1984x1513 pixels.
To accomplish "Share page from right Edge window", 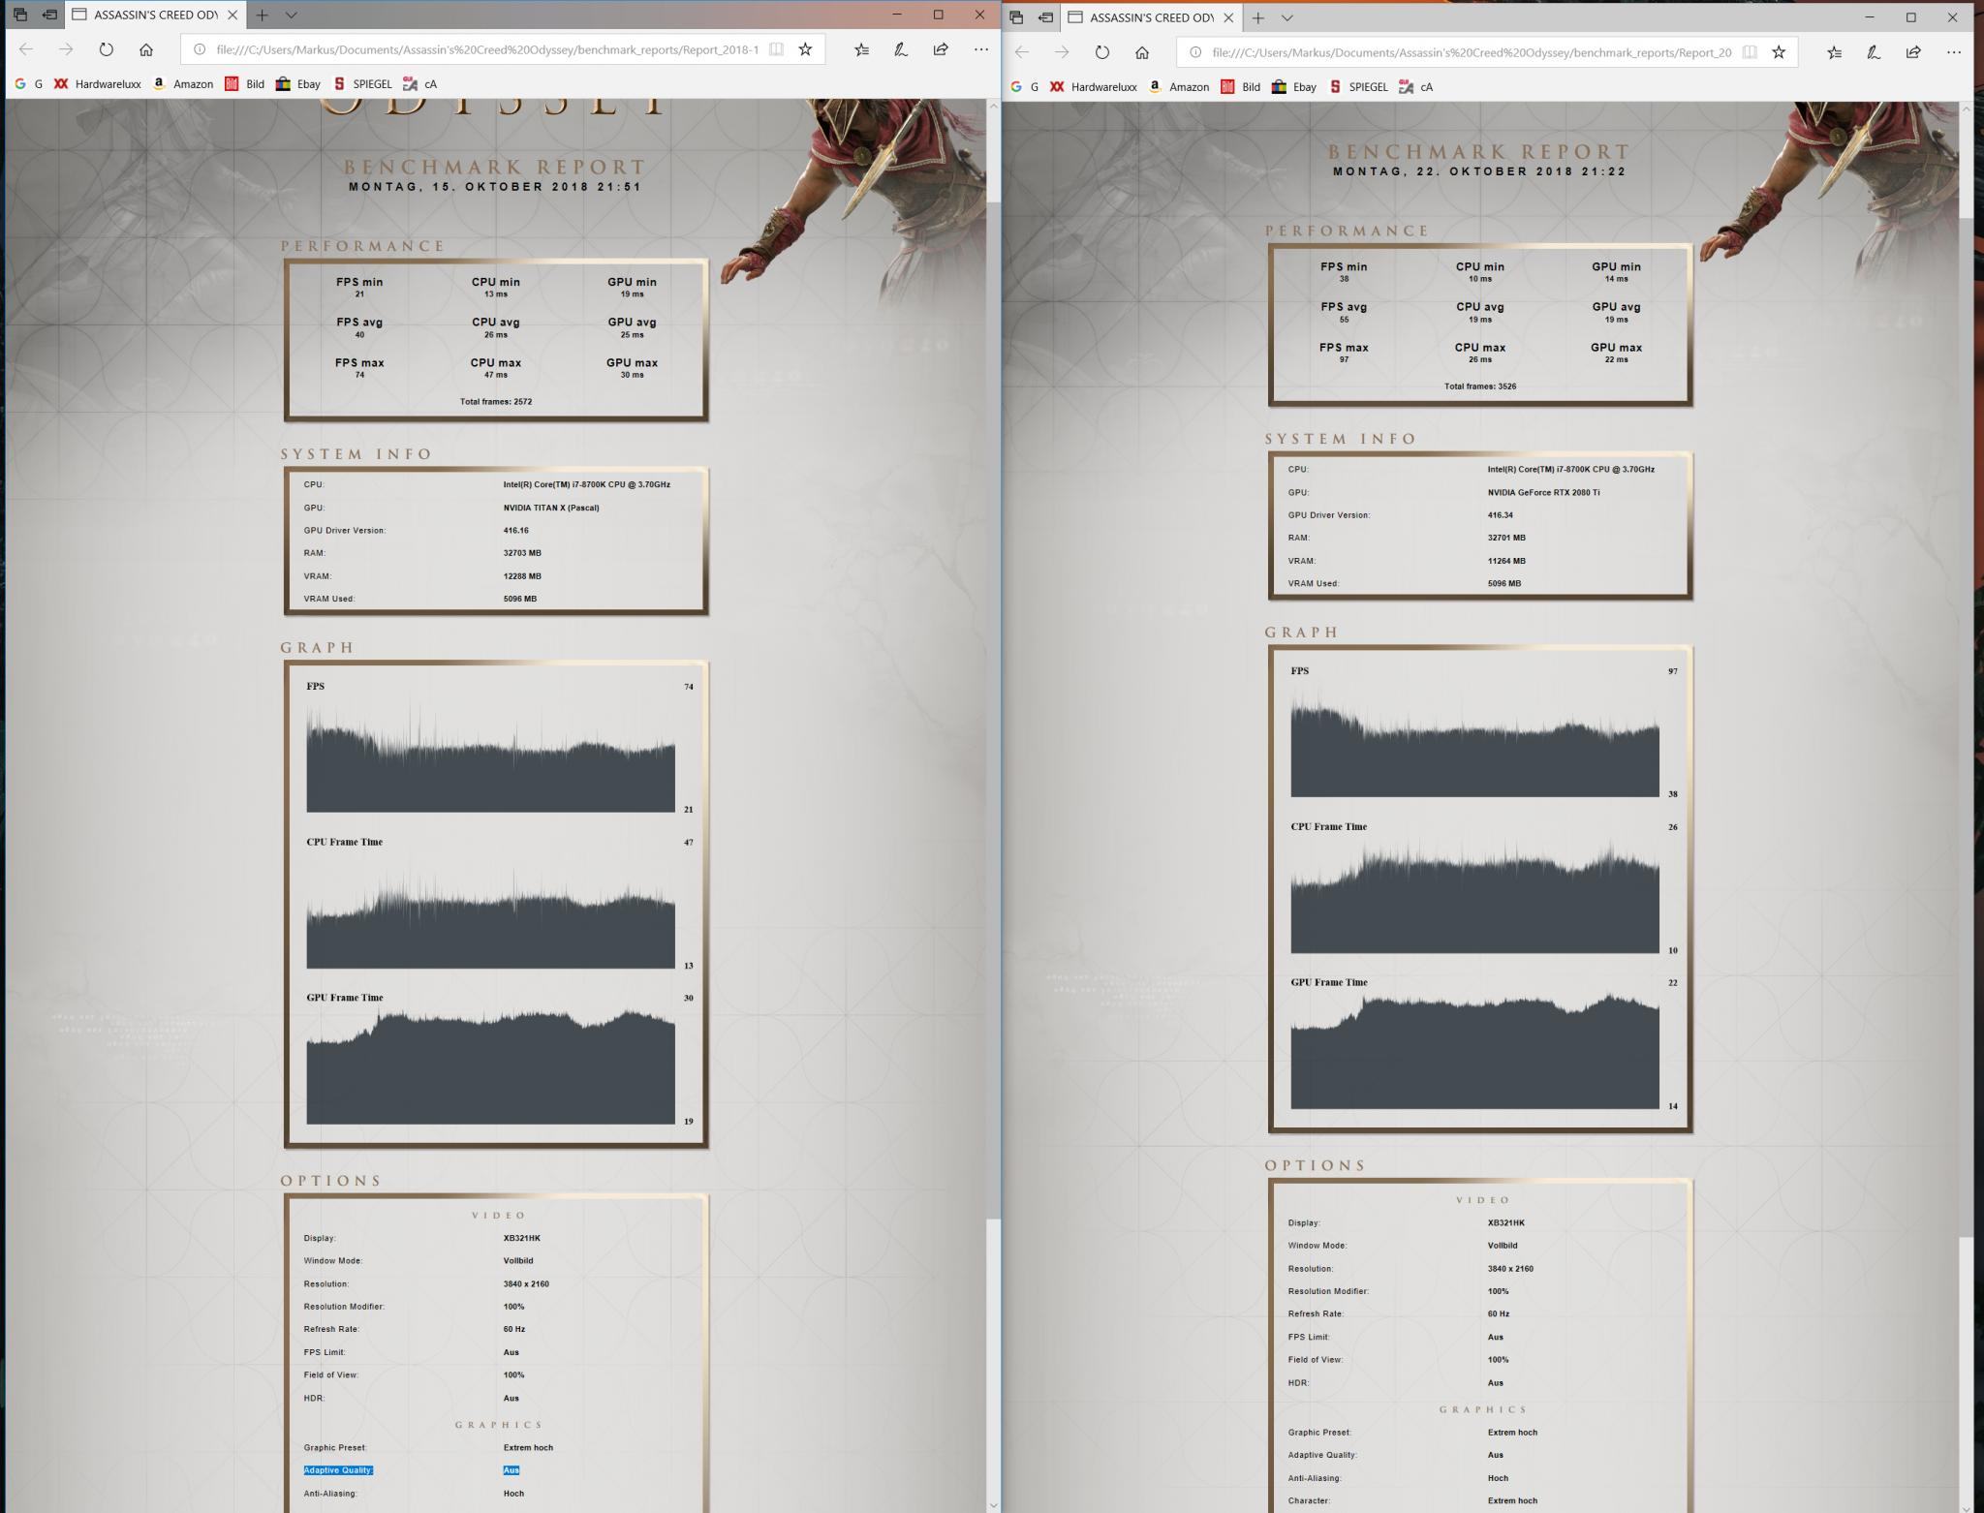I will (x=1913, y=52).
